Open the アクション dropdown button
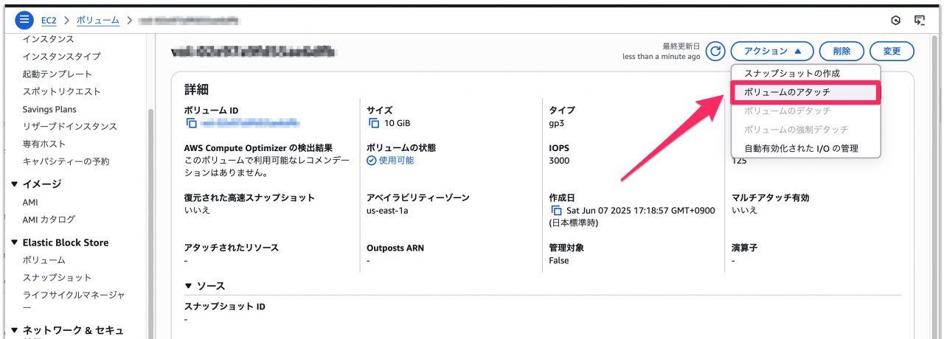 tap(772, 51)
